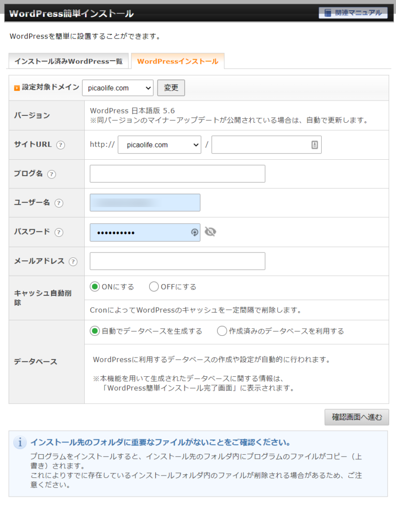Click the ユーザー名 input field

pyautogui.click(x=145, y=203)
